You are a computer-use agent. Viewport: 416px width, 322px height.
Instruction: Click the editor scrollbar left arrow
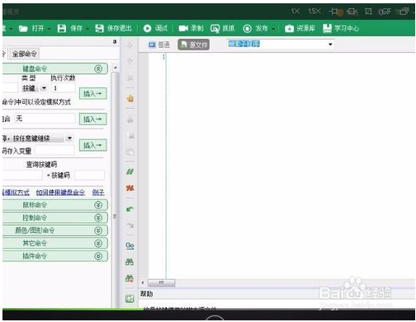143,282
